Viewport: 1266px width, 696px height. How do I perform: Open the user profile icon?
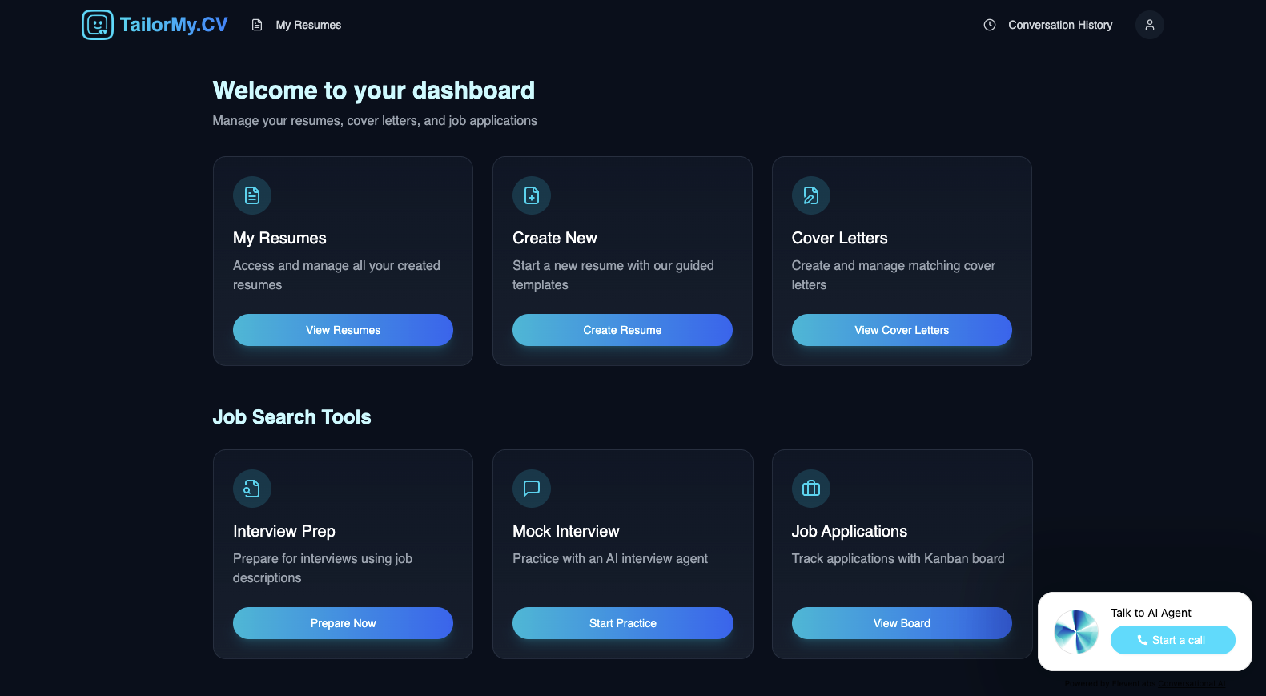[1149, 25]
